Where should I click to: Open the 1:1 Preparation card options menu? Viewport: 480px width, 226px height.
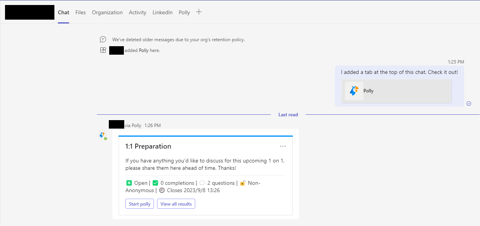pyautogui.click(x=283, y=146)
